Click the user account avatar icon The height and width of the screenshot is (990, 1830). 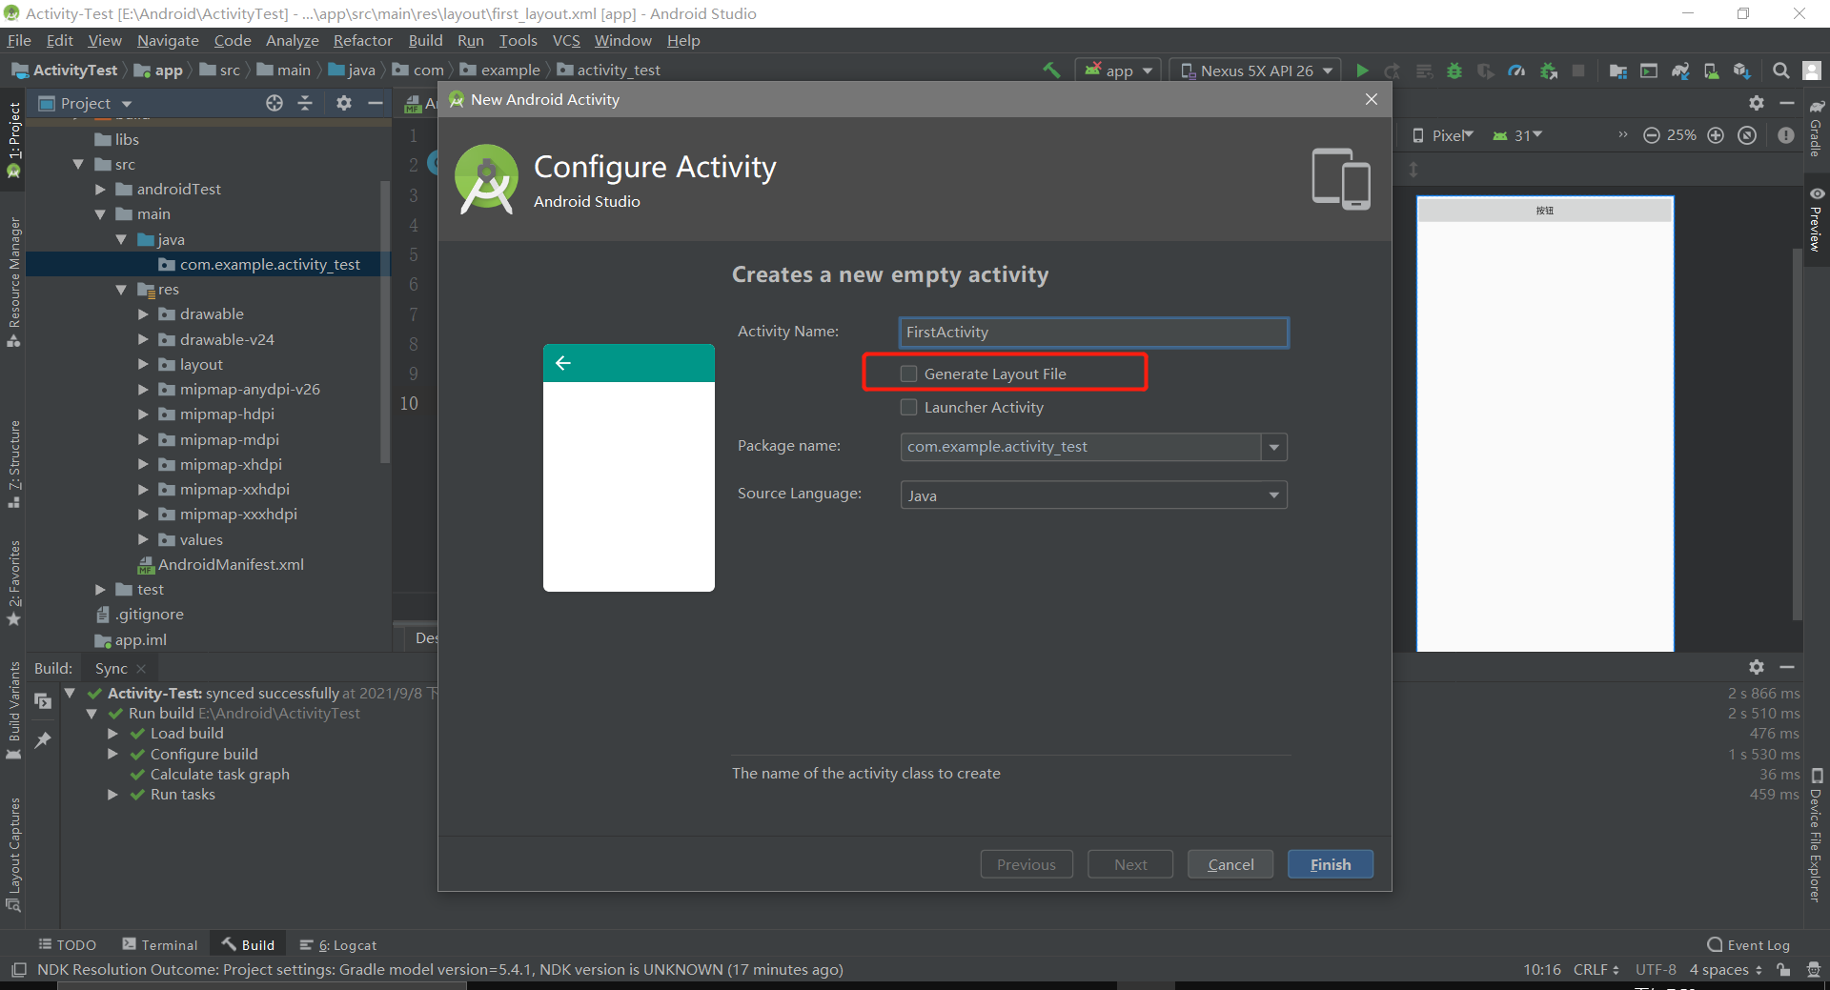[x=1812, y=71]
